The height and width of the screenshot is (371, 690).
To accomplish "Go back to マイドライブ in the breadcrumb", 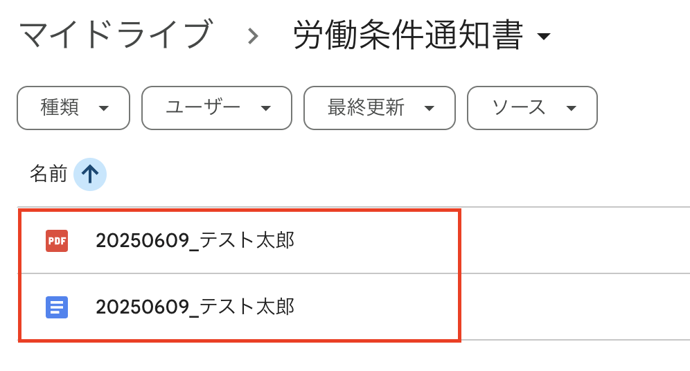I will pos(115,35).
